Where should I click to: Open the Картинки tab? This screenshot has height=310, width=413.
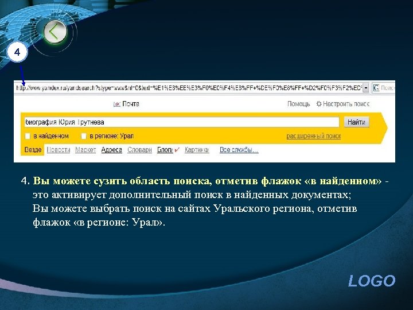[x=197, y=150]
